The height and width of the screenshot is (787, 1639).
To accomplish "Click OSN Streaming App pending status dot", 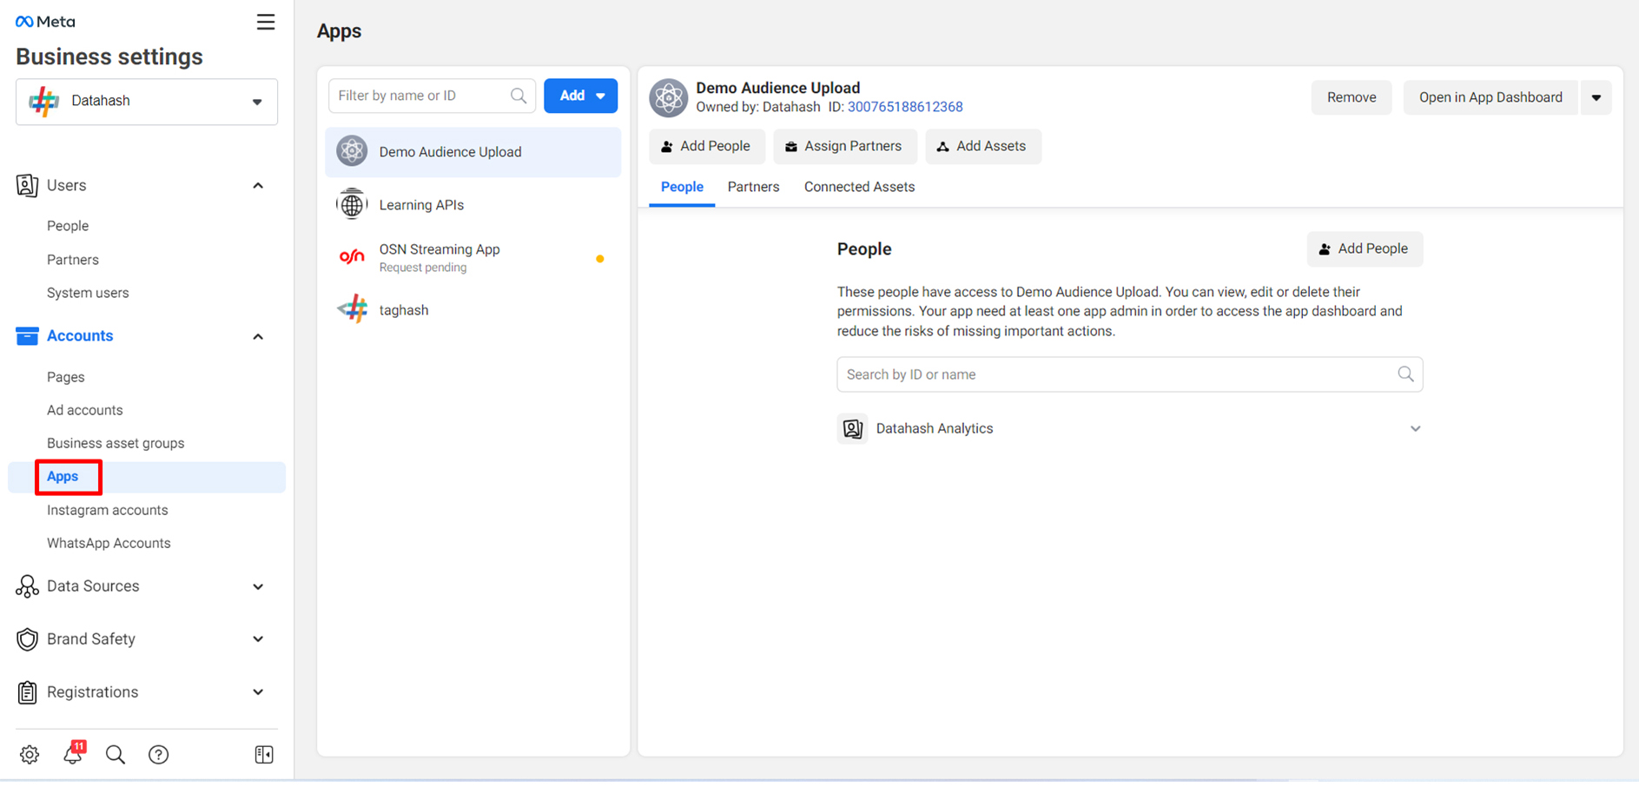I will [x=599, y=259].
